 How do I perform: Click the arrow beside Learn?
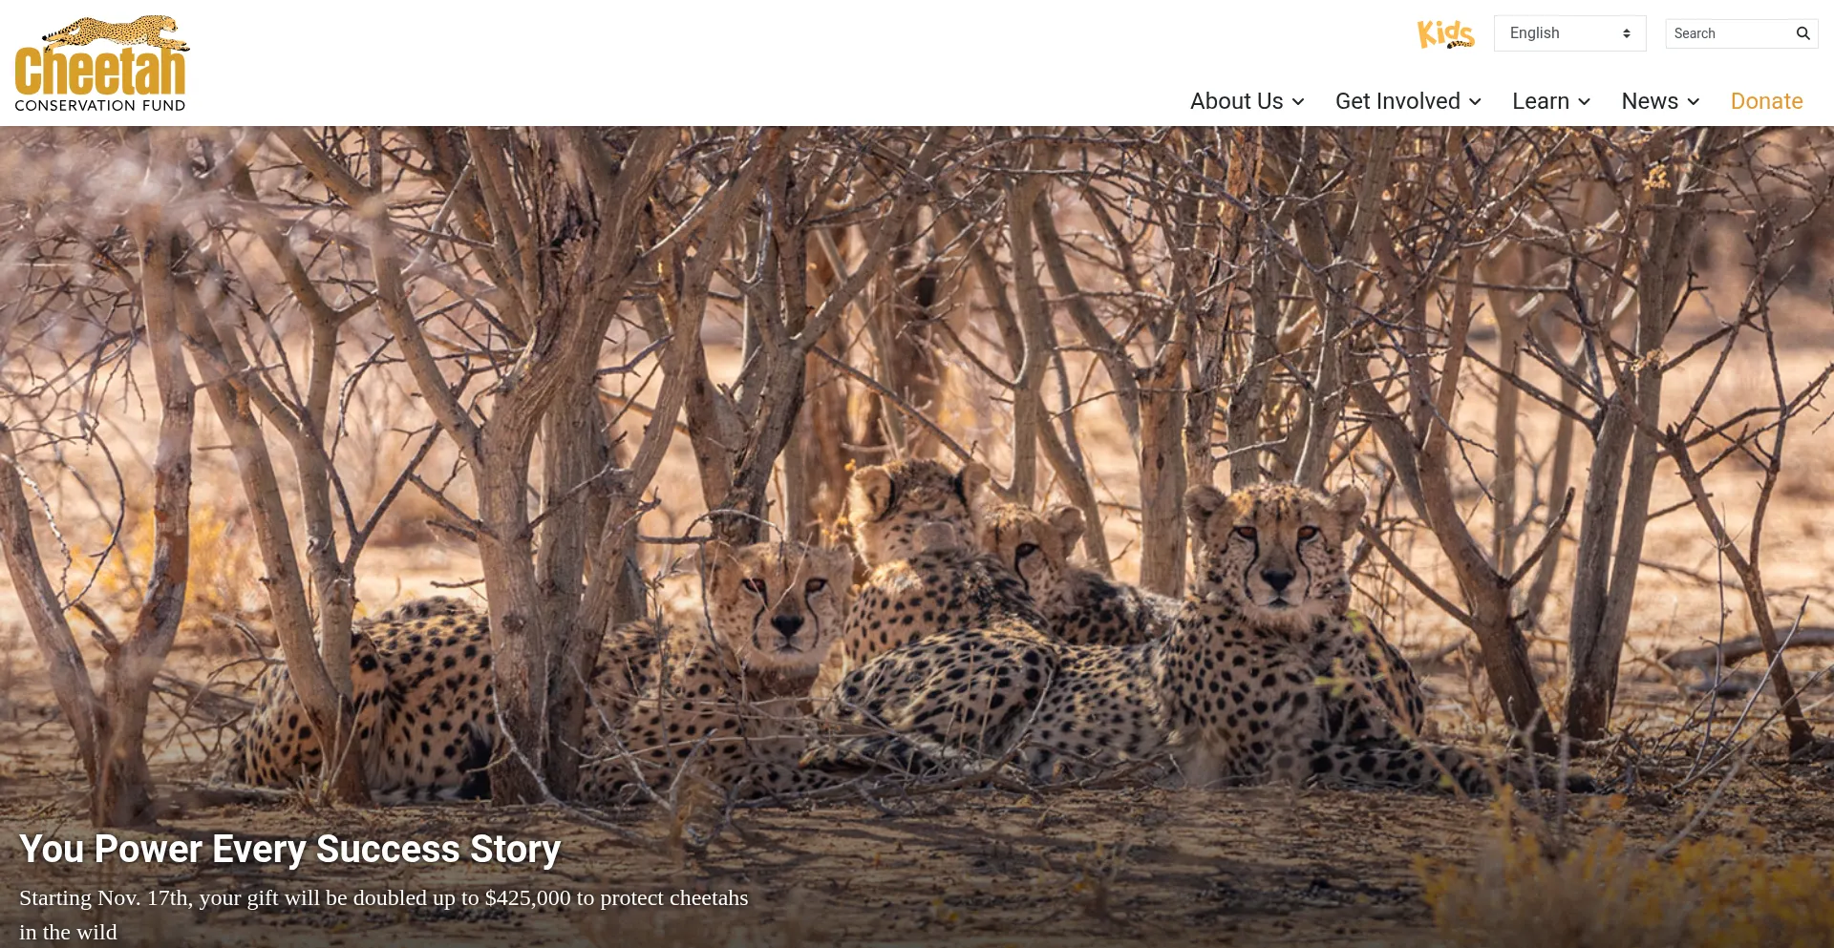(1584, 102)
